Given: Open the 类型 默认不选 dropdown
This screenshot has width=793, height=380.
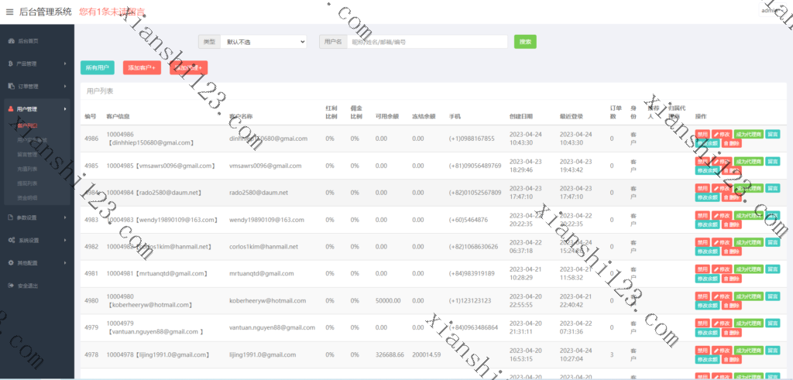Looking at the screenshot, I should [x=263, y=42].
